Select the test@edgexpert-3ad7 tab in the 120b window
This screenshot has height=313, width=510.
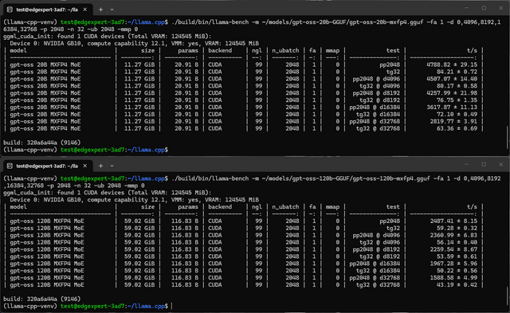pyautogui.click(x=48, y=166)
